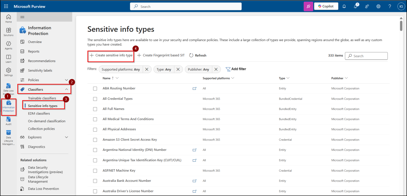Click the notifications bell icon
The width and height of the screenshot is (407, 196).
pos(344,6)
